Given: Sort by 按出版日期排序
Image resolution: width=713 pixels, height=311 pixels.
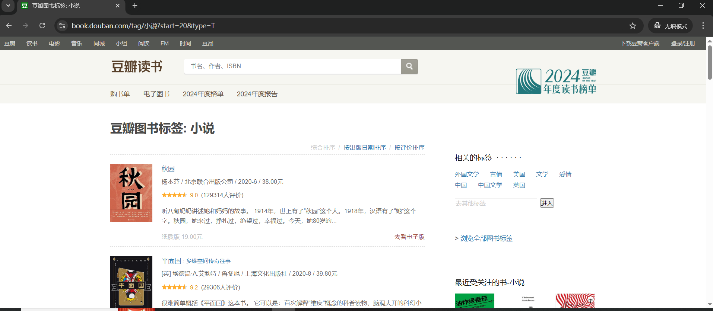Looking at the screenshot, I should (365, 148).
